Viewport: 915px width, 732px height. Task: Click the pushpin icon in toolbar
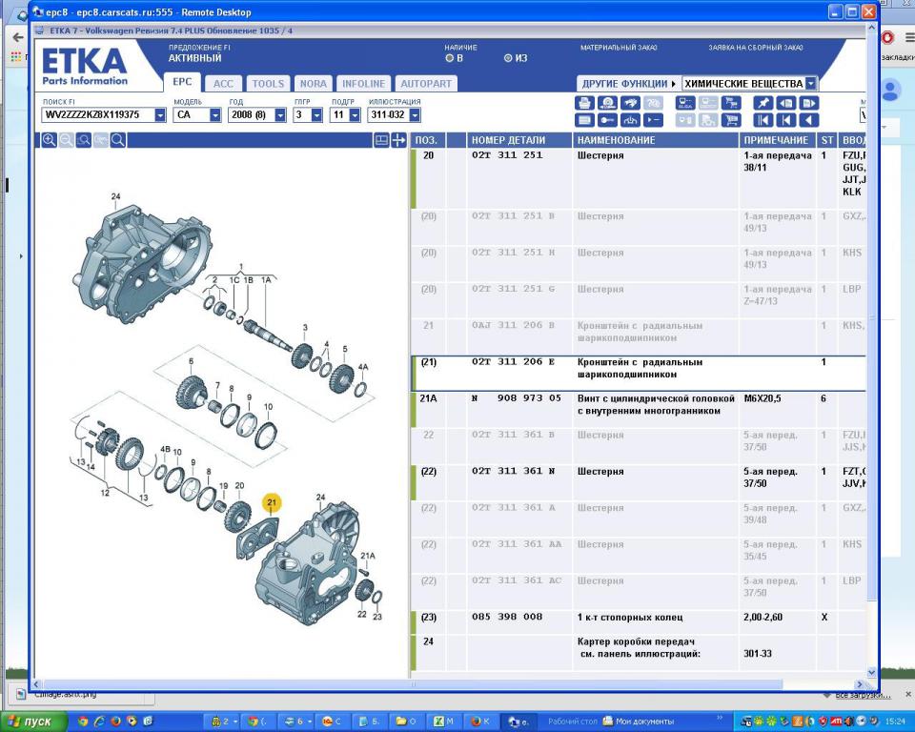tap(763, 103)
